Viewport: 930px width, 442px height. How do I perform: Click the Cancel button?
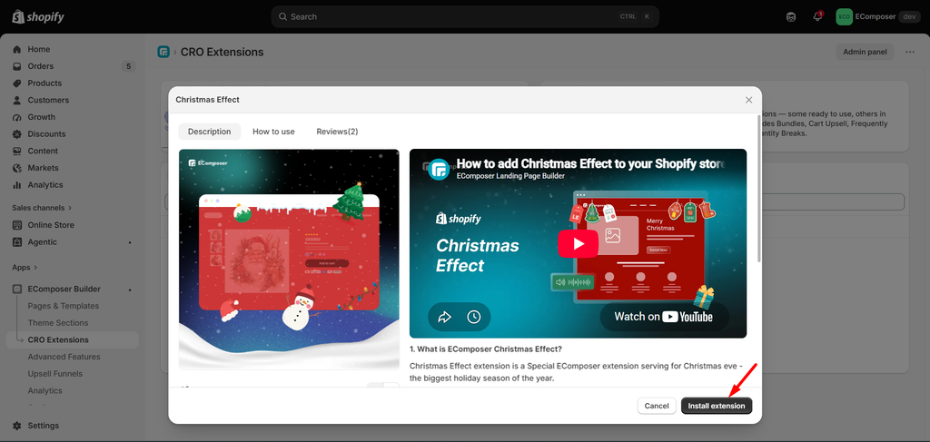coord(657,406)
